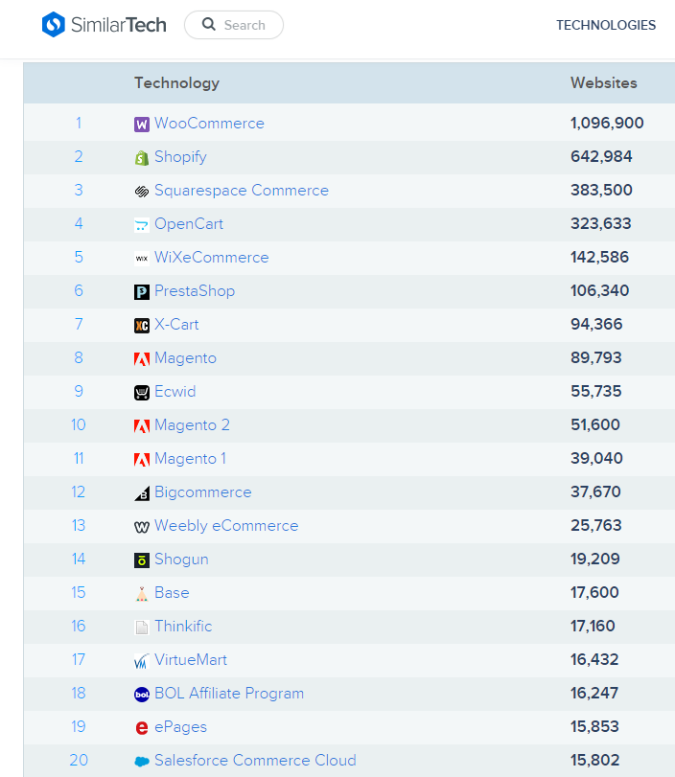Open the TECHNOLOGIES menu

tap(606, 25)
